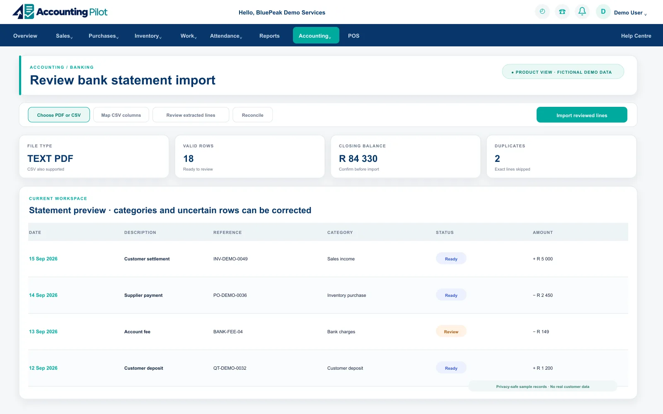Screen dimensions: 663x414
Task: Open the Reports menu item
Action: [x=269, y=36]
